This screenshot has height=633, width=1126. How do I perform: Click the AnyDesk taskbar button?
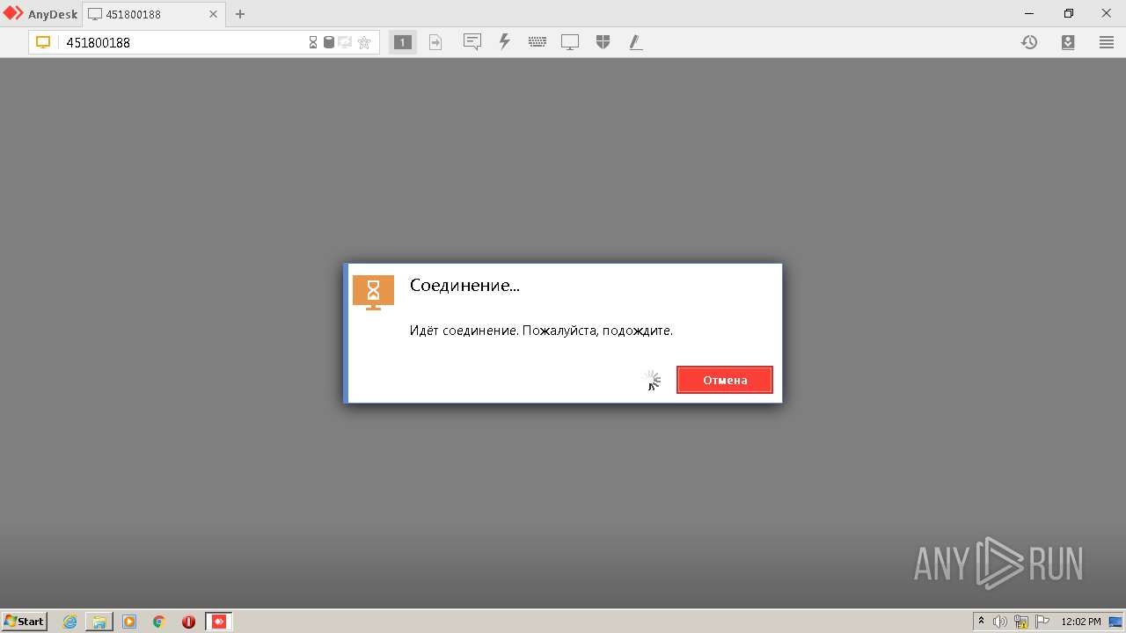(219, 622)
